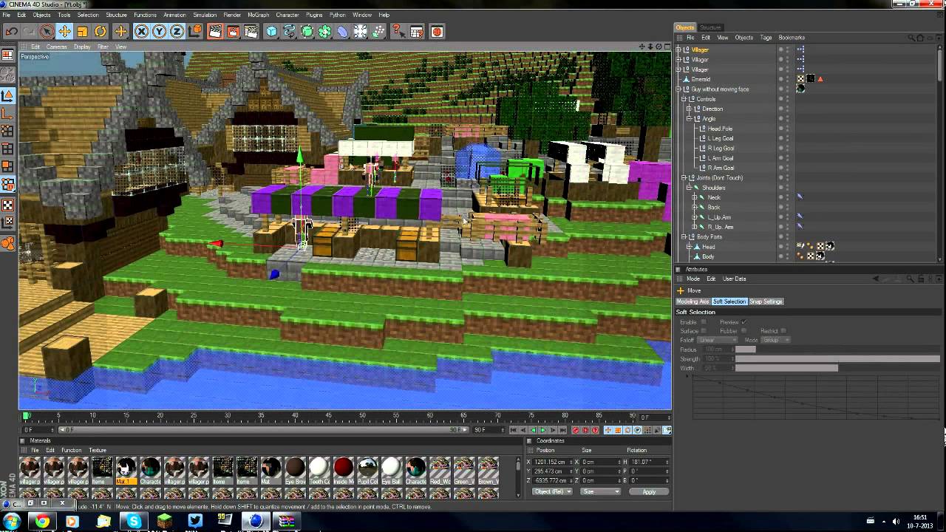Expand the Body Parts group
The image size is (946, 532).
pyautogui.click(x=684, y=236)
